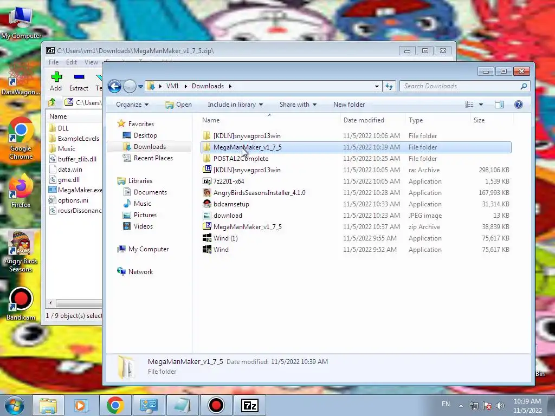The height and width of the screenshot is (416, 555).
Task: Click the Back button in Explorer
Action: point(114,86)
